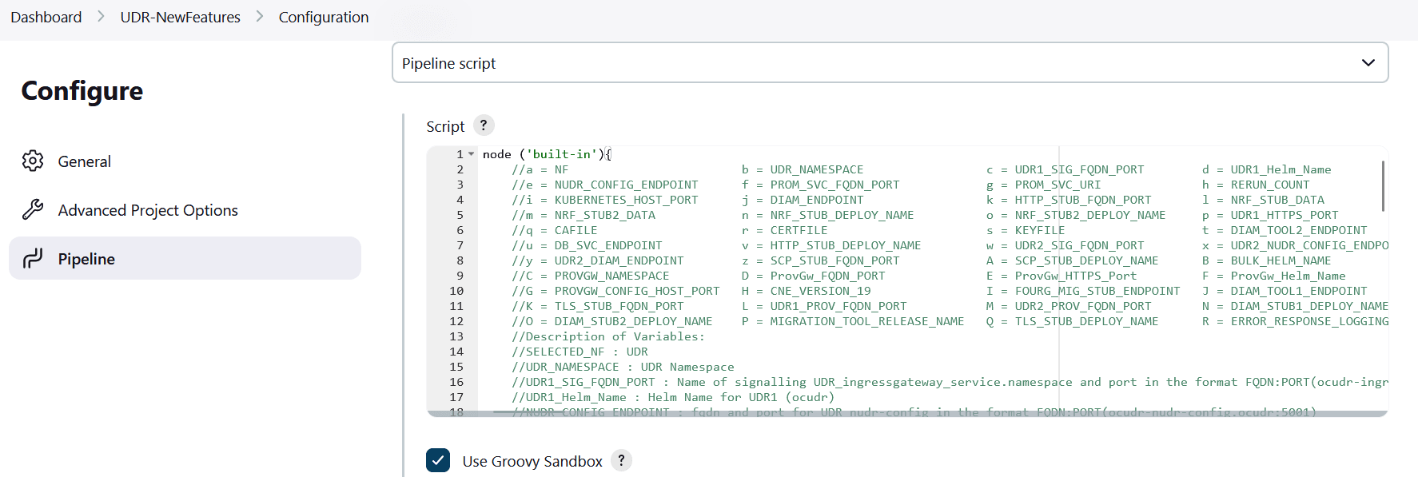Click the text CAFILE on line 6
This screenshot has height=477, width=1418.
point(576,230)
